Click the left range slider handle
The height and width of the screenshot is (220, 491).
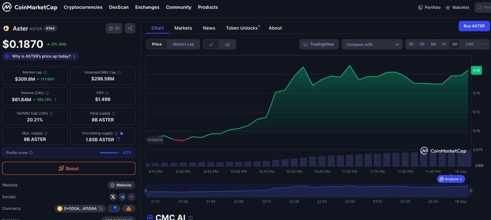(145, 191)
